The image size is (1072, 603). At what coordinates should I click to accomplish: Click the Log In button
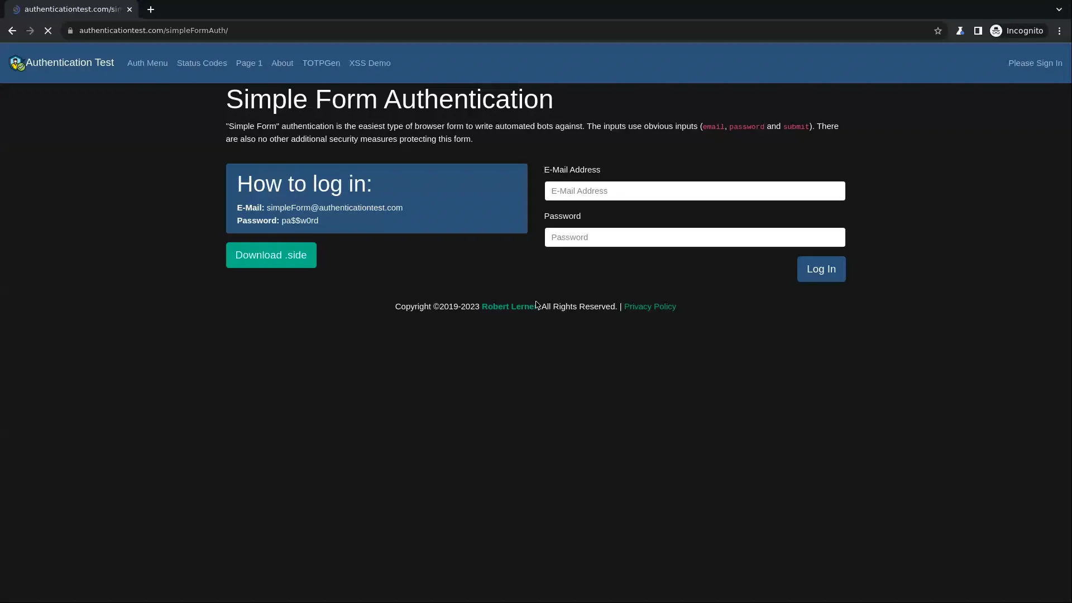click(821, 269)
